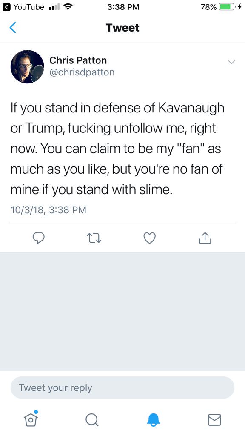Tap the 10/3/18, 3:38 PM timestamp

(x=48, y=209)
